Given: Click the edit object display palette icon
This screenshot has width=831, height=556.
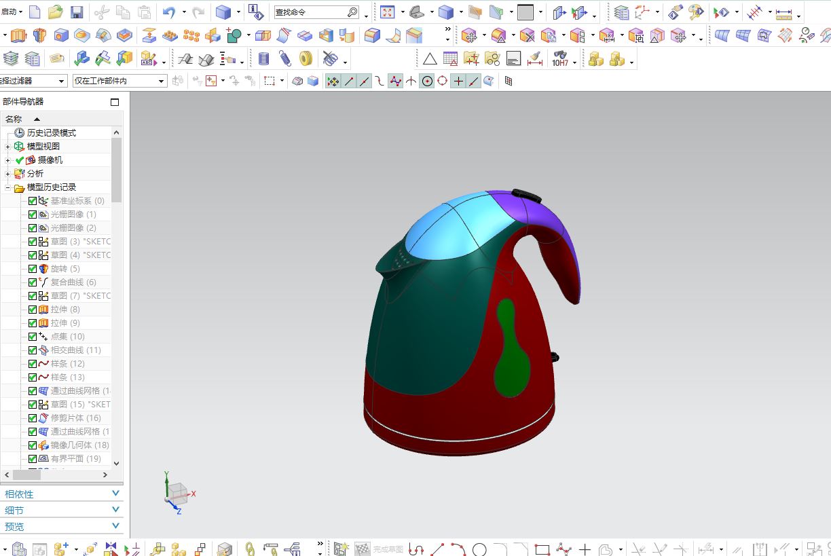Looking at the screenshot, I should point(697,12).
